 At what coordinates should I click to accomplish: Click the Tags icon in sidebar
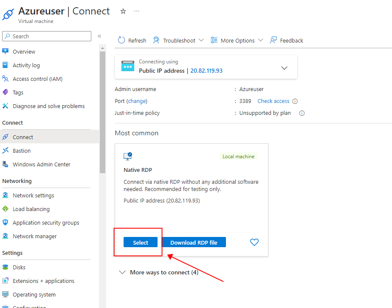(x=6, y=92)
